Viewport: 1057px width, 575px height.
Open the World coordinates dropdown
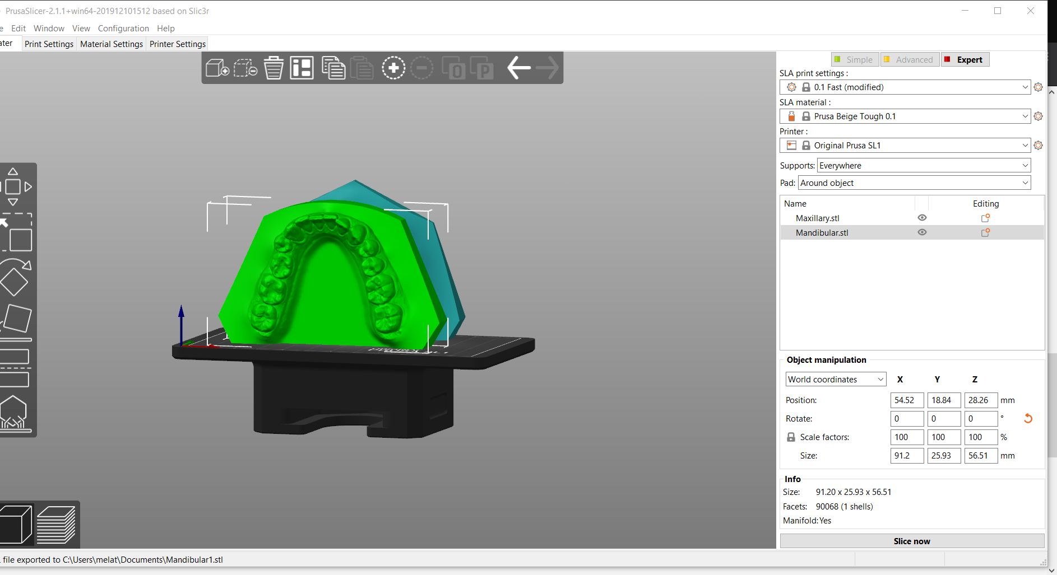(835, 380)
